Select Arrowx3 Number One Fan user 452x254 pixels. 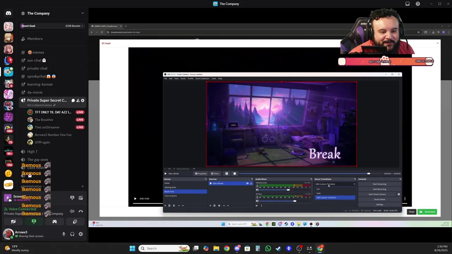(x=56, y=135)
